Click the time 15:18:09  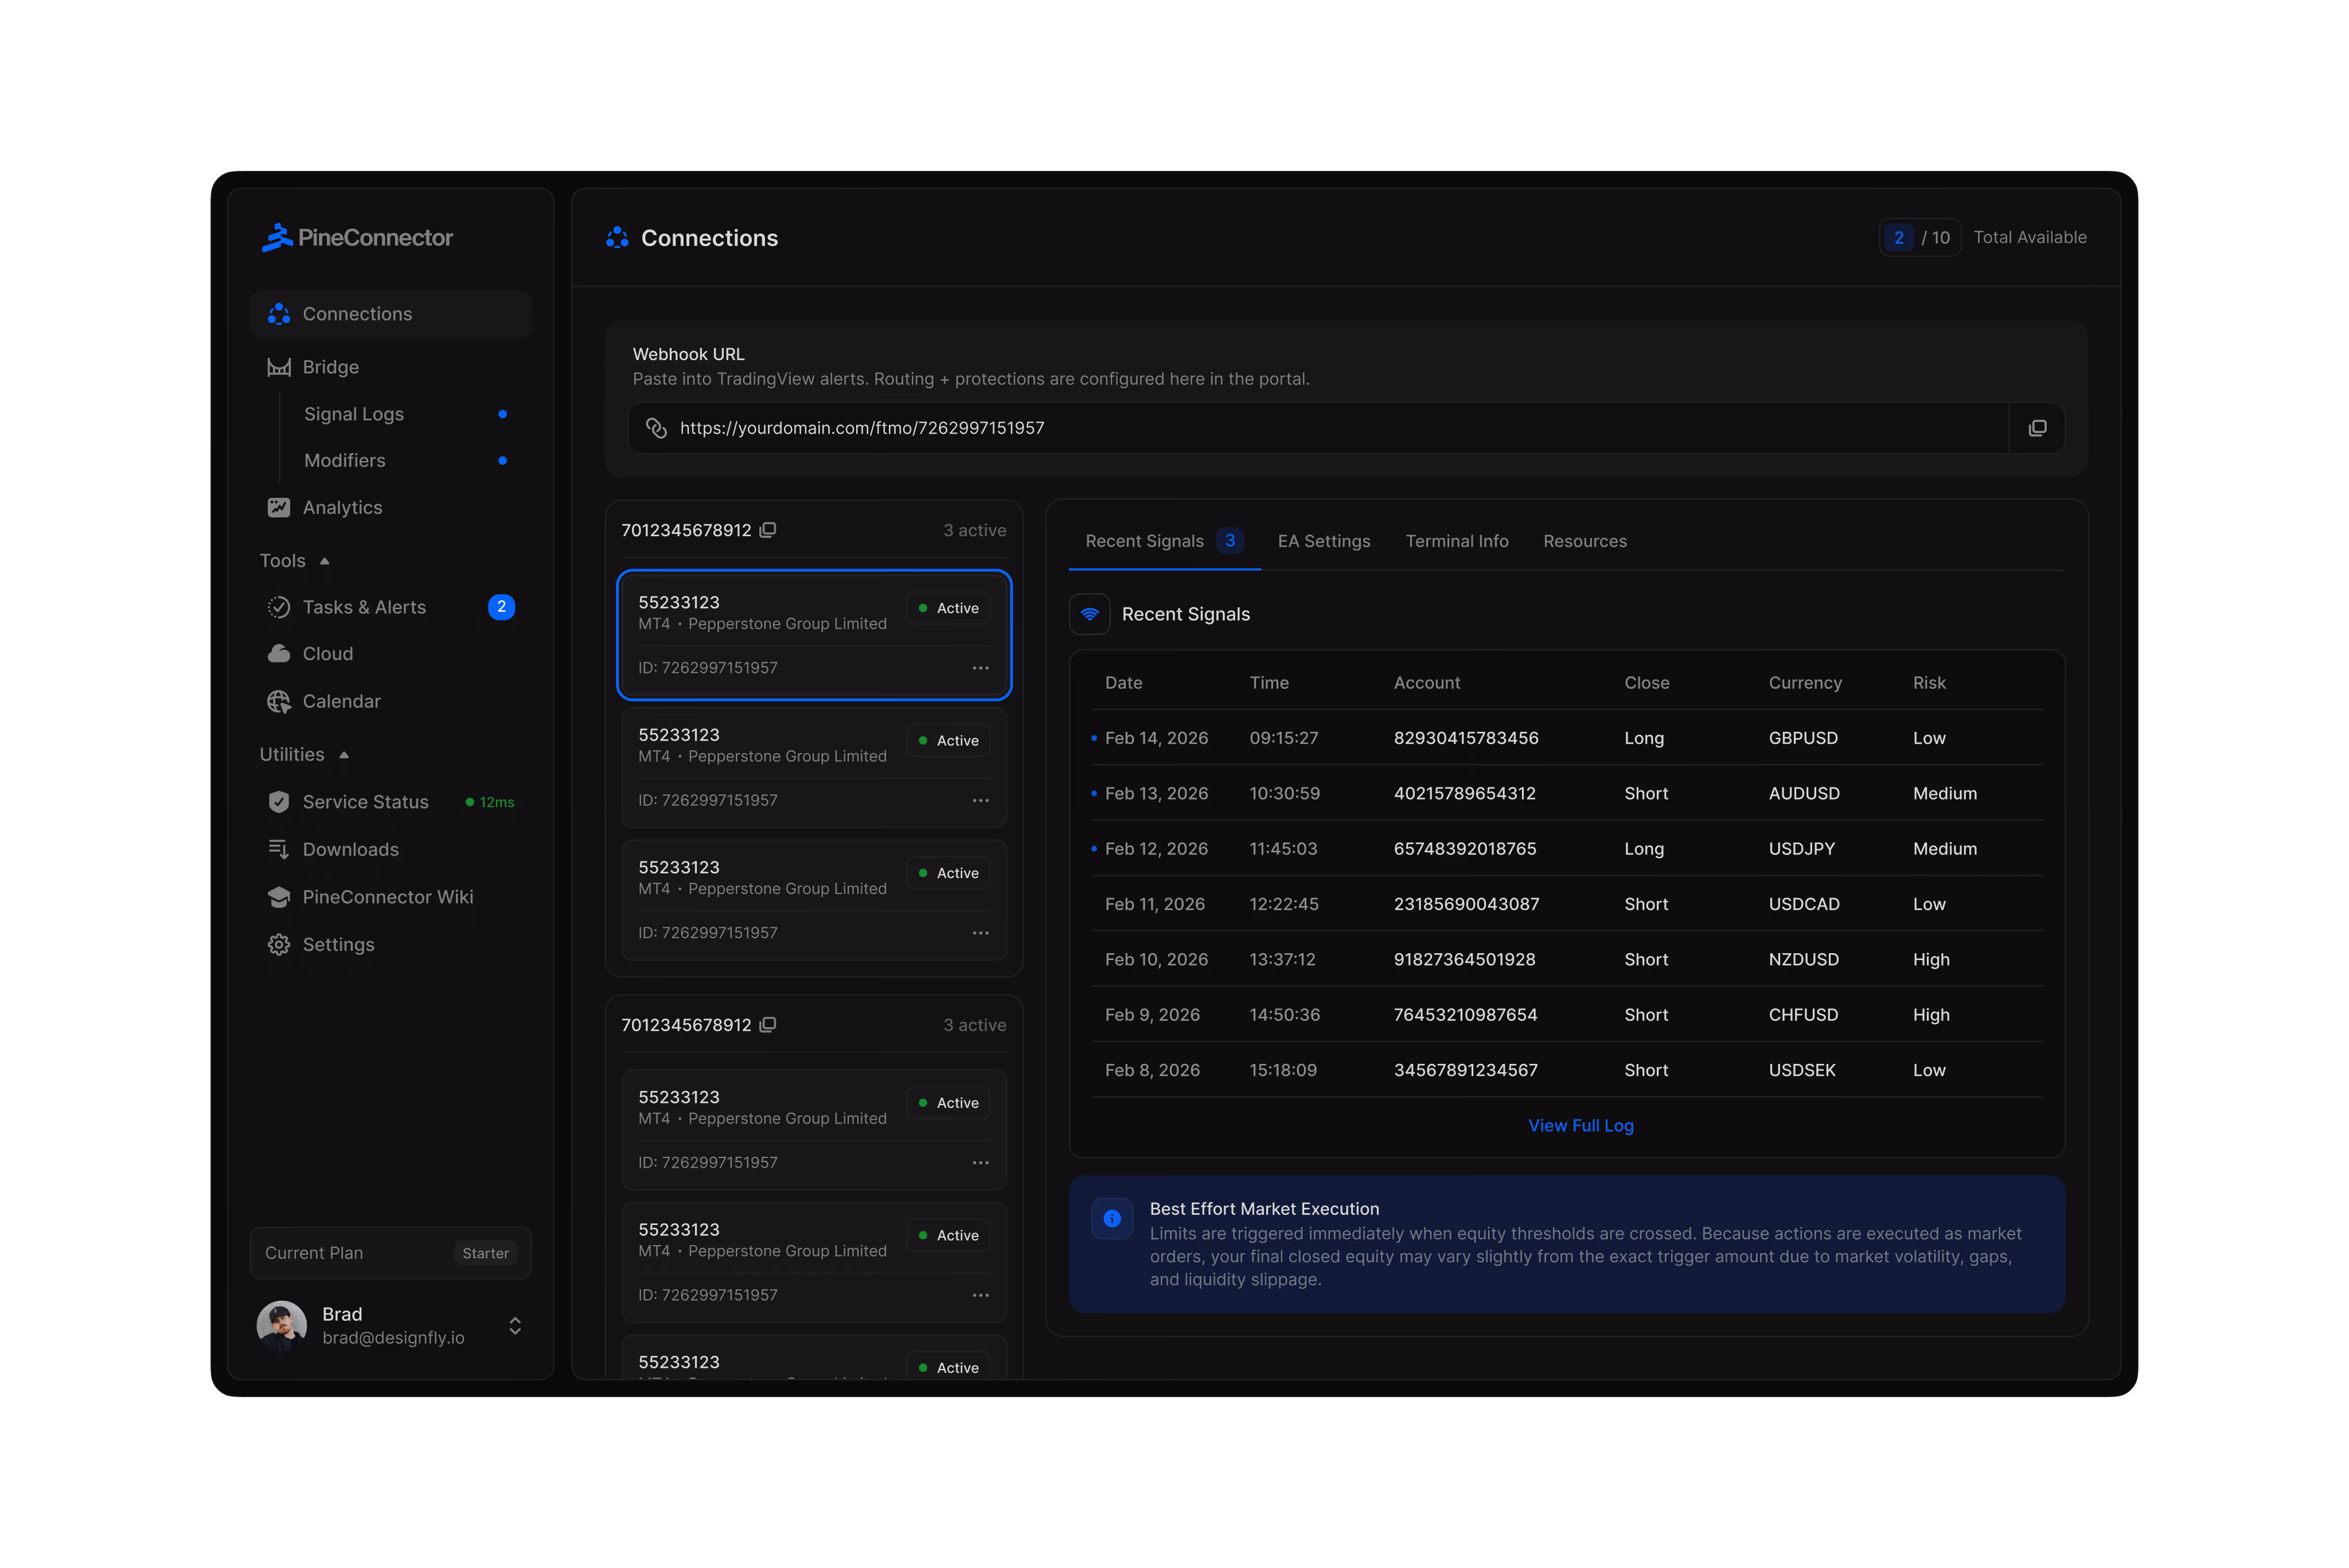click(x=1282, y=1070)
